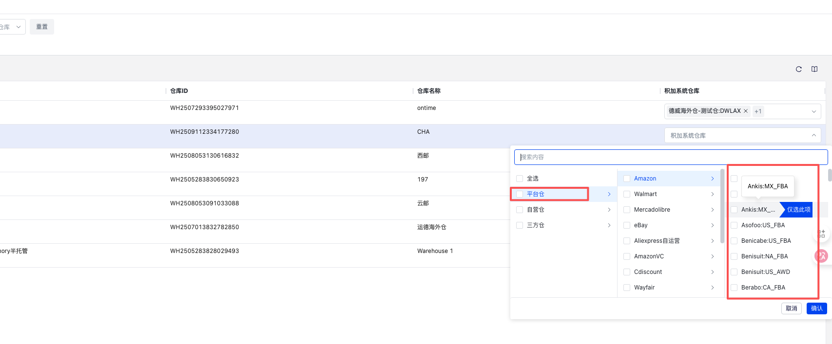This screenshot has width=832, height=344.
Task: Enable the Mercadolibre checkbox
Action: 627,210
